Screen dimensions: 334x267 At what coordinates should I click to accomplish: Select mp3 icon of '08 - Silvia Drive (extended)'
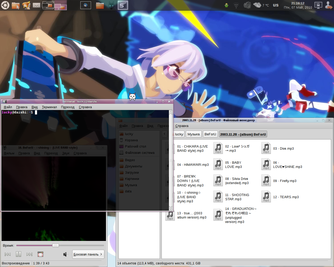[218, 181]
